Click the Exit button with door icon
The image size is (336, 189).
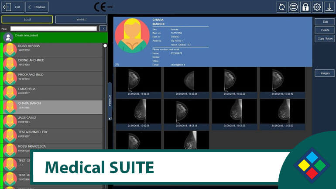[x=13, y=7]
